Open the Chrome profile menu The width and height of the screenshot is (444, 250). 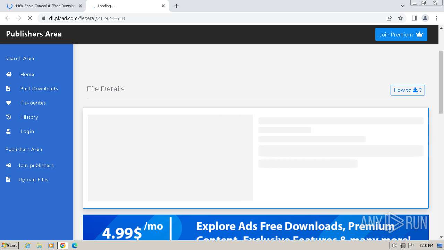pos(425,18)
